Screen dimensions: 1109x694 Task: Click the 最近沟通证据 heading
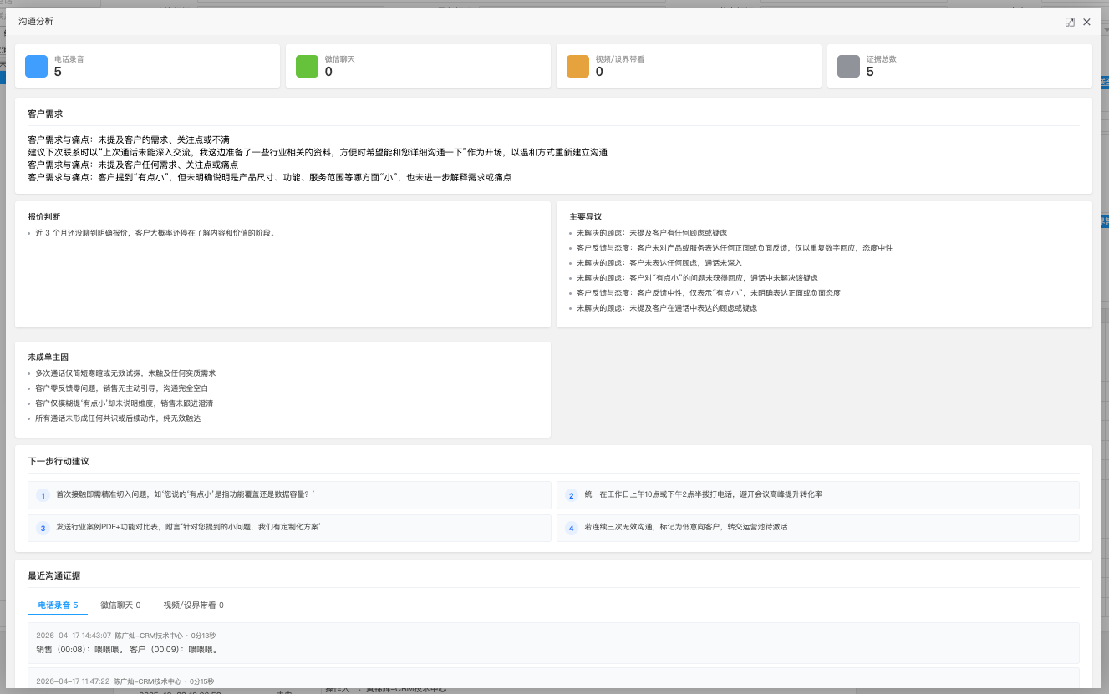click(54, 576)
